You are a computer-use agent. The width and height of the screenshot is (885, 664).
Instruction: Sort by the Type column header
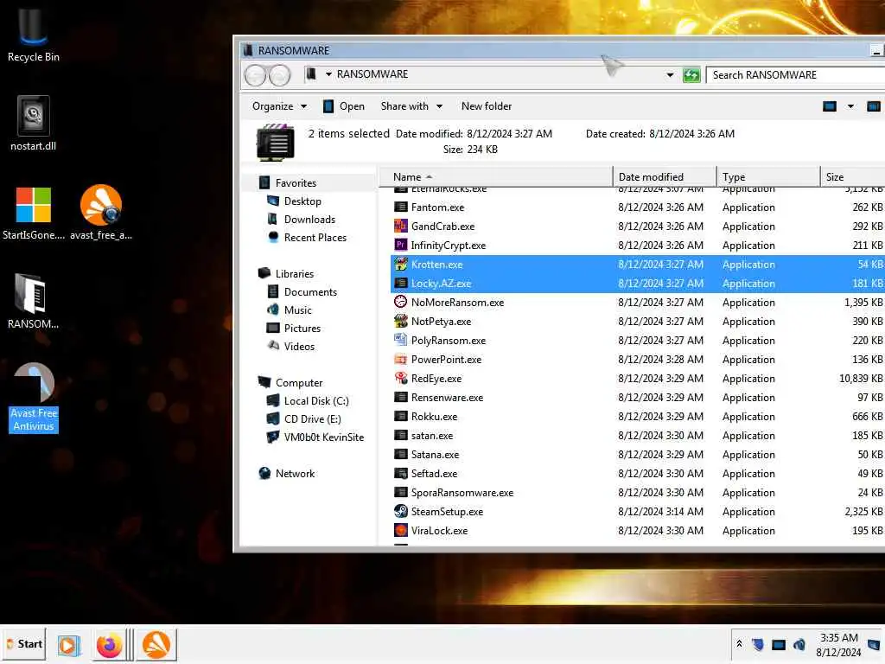coord(768,176)
